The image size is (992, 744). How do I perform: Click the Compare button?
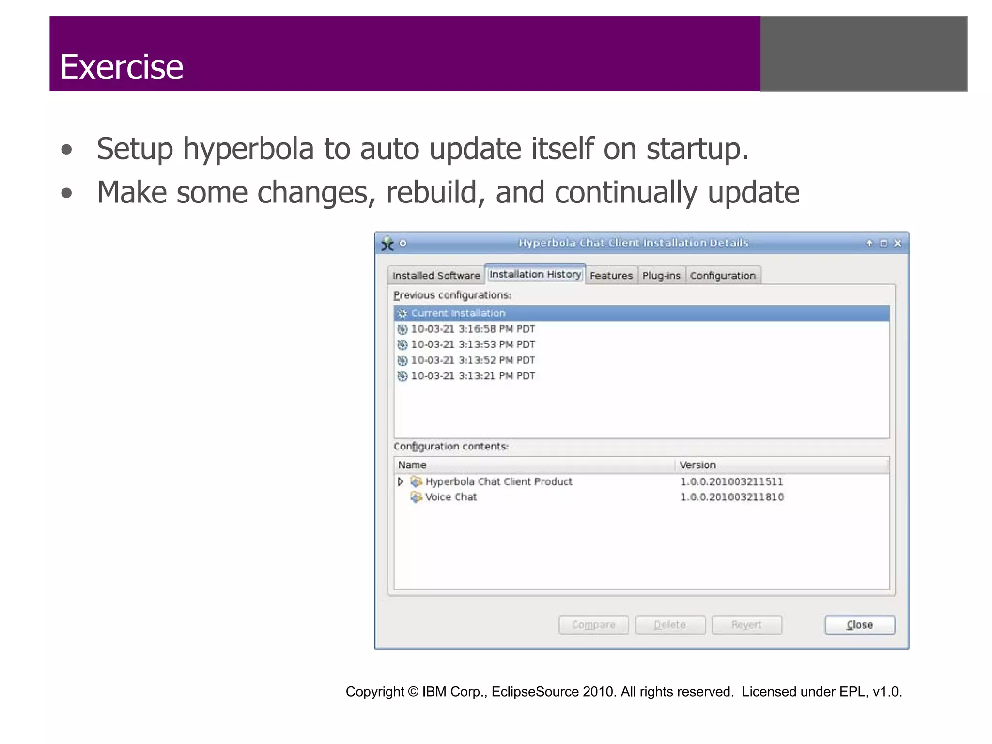click(593, 625)
